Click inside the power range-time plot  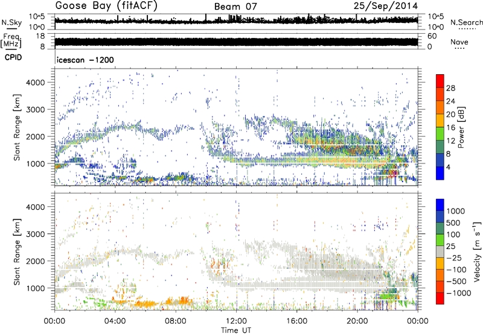point(236,127)
